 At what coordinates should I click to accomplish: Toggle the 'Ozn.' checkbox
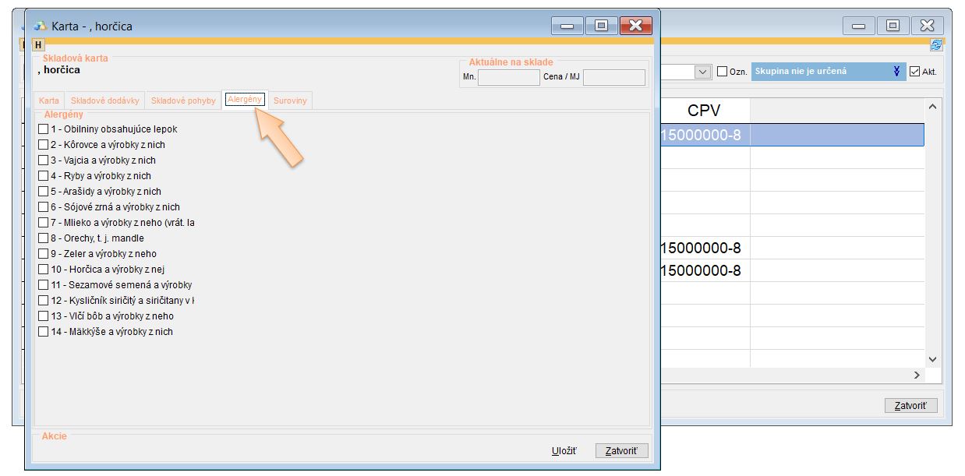click(x=722, y=72)
